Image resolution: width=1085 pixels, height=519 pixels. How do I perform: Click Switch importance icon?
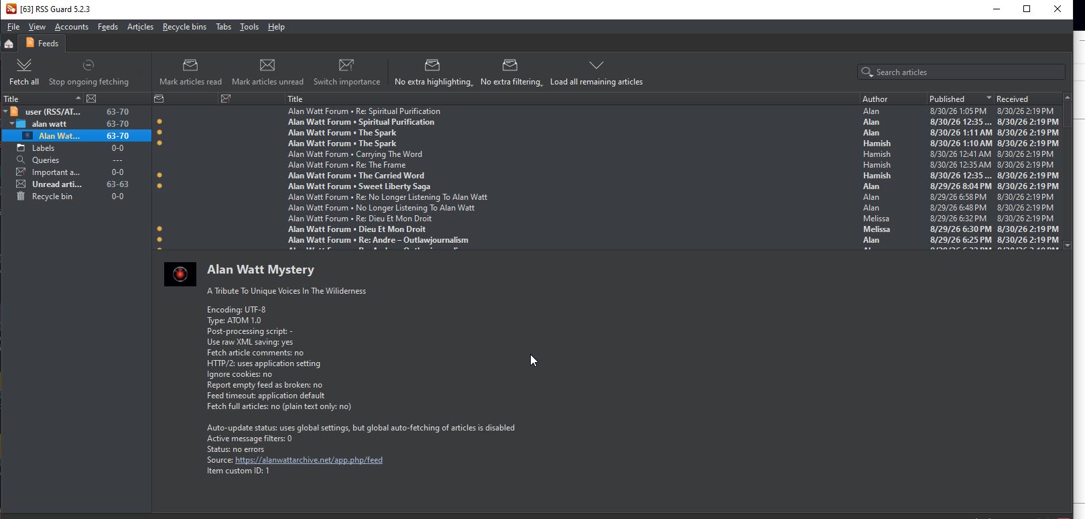click(x=346, y=65)
